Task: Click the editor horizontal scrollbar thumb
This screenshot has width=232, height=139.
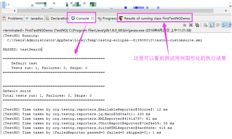Action: [x=115, y=11]
